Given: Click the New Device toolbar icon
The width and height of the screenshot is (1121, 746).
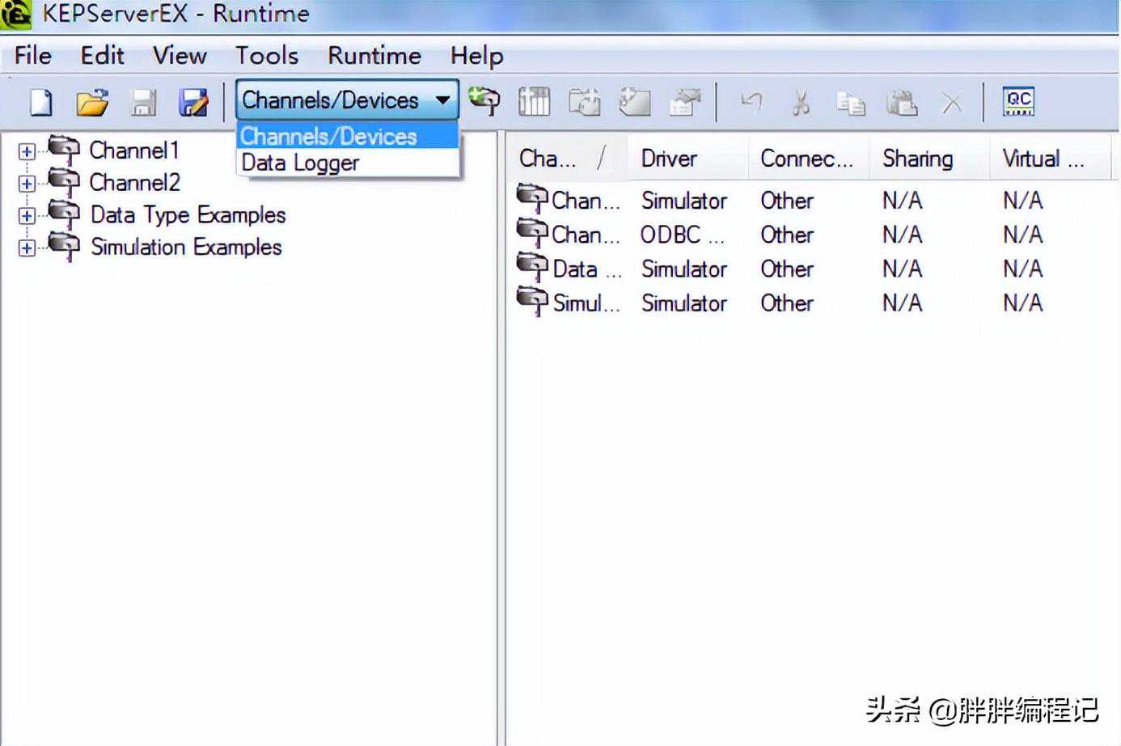Looking at the screenshot, I should coord(534,102).
